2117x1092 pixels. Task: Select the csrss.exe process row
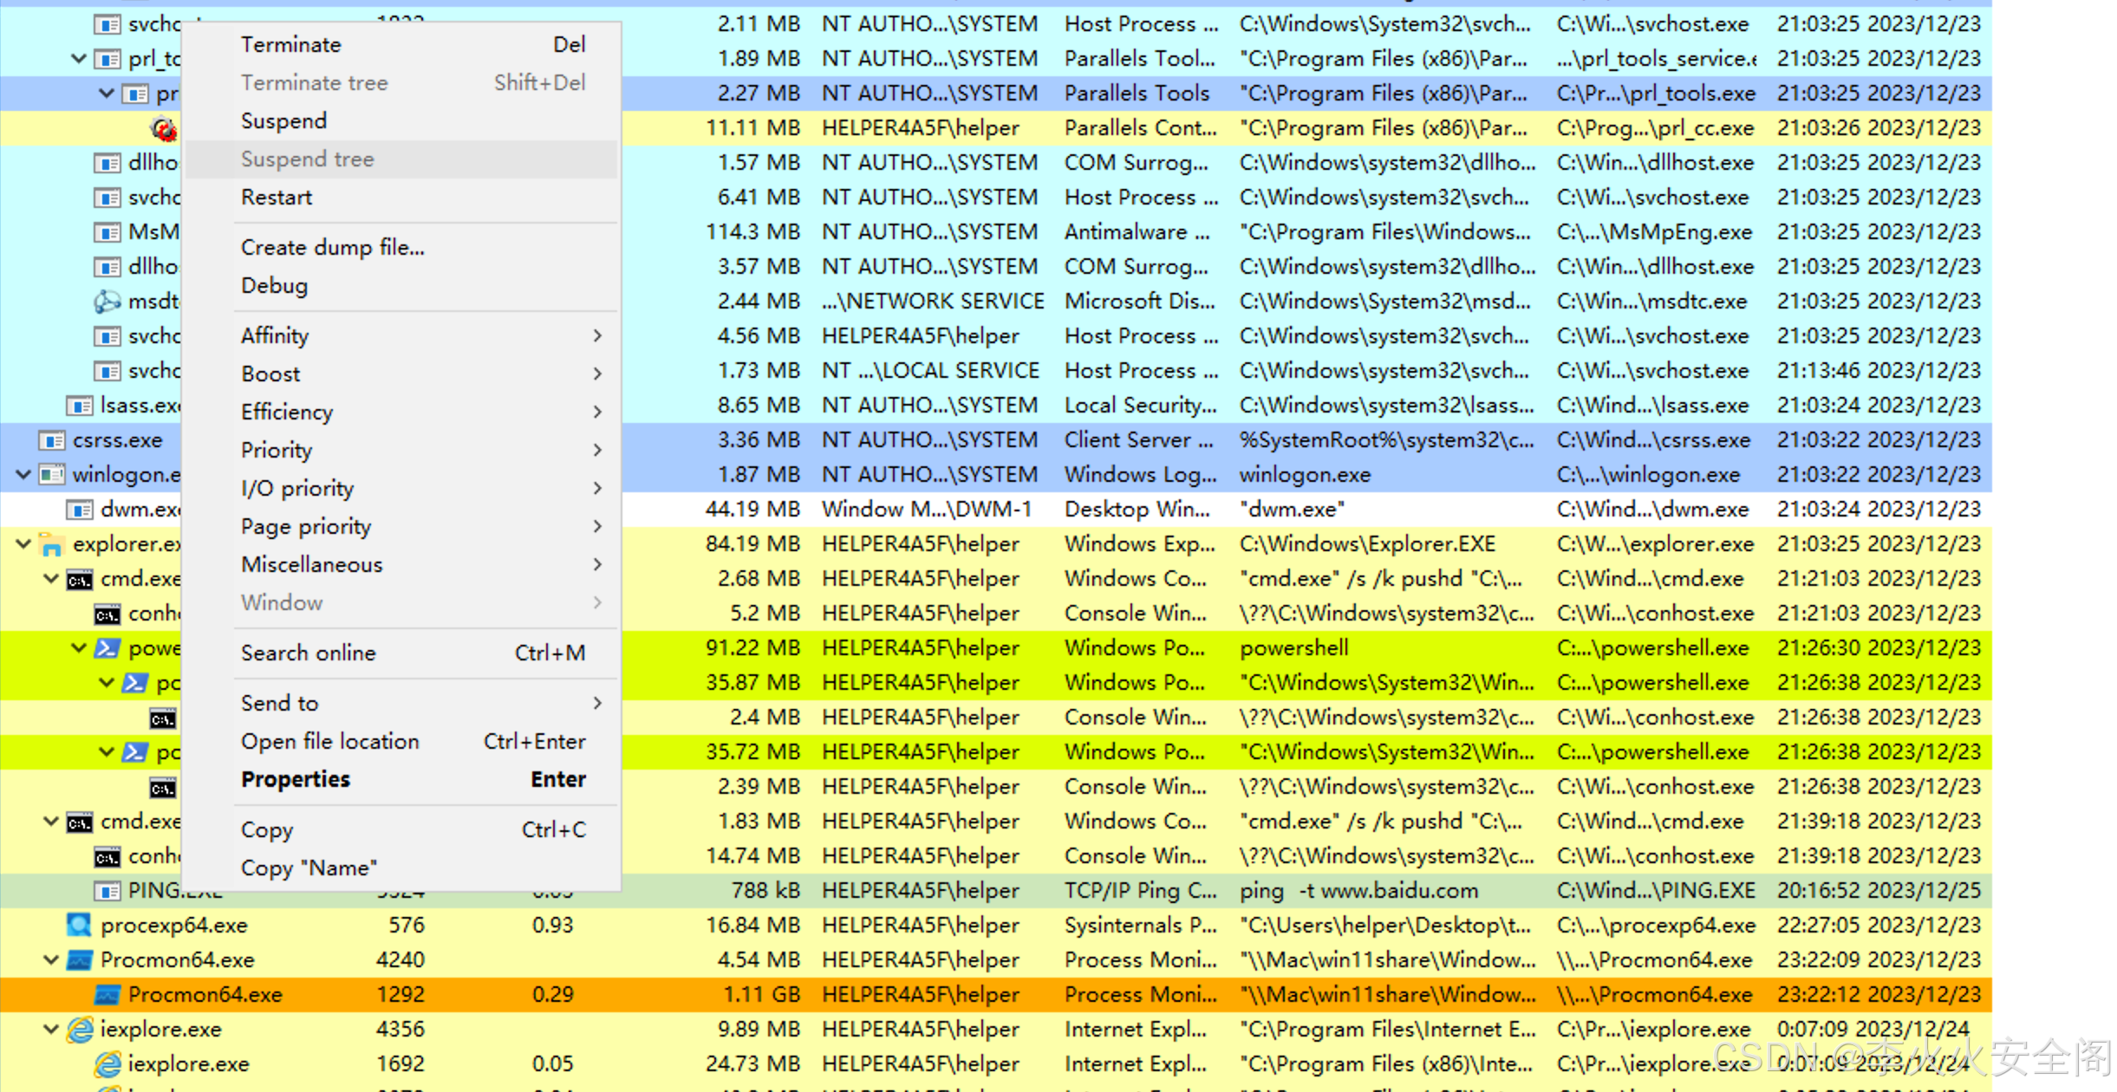(117, 440)
